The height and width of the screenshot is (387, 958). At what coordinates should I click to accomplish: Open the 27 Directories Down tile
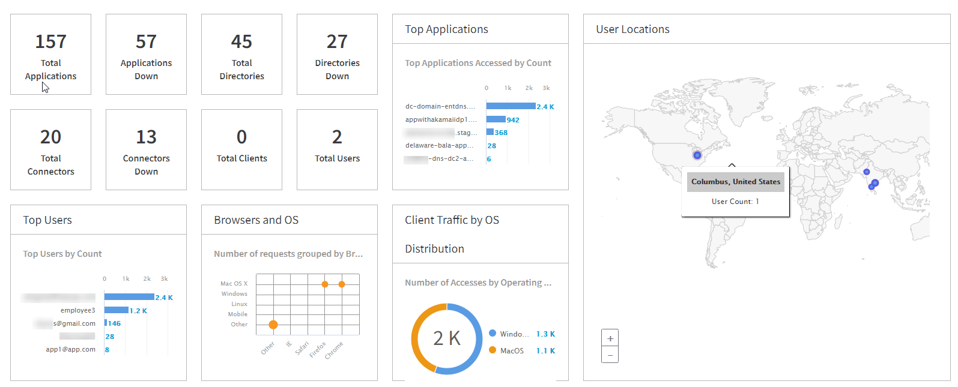point(337,55)
